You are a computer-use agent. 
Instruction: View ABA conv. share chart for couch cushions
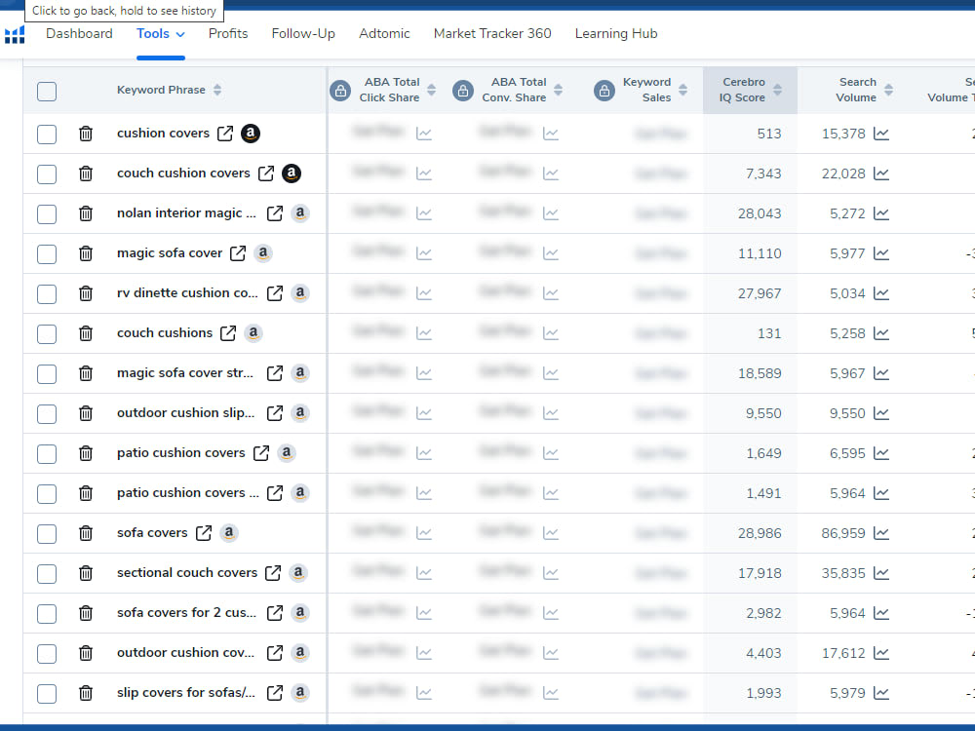pos(550,333)
